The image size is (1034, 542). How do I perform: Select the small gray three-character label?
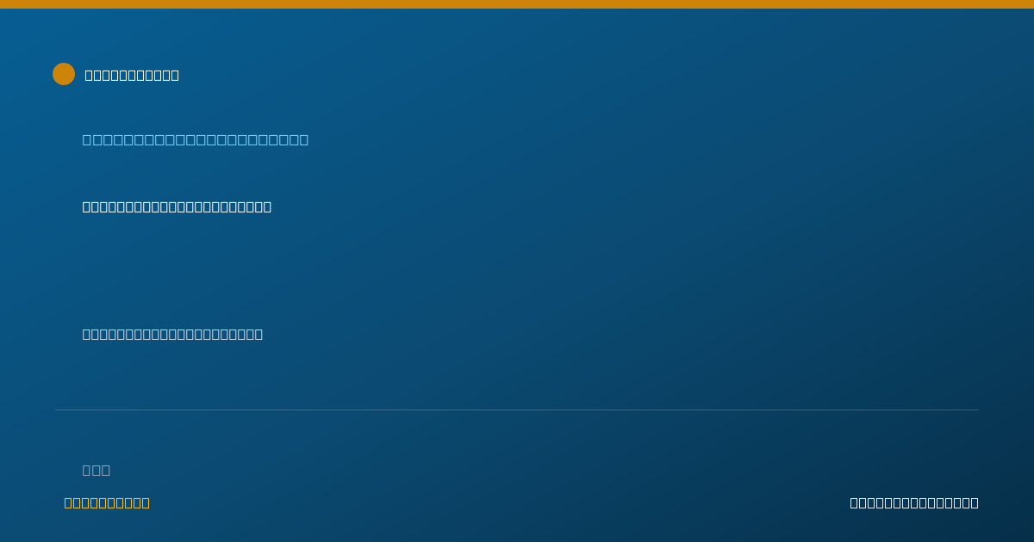(x=97, y=470)
